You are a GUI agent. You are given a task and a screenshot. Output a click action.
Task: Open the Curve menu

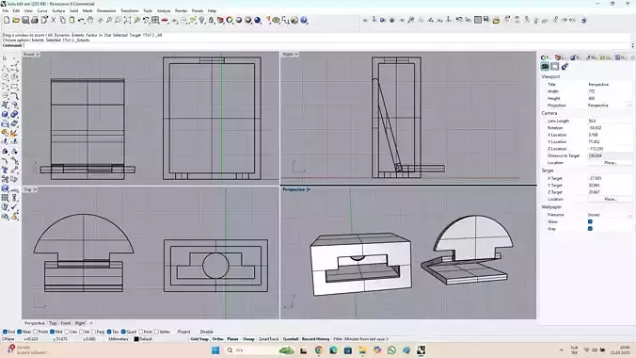pos(42,11)
